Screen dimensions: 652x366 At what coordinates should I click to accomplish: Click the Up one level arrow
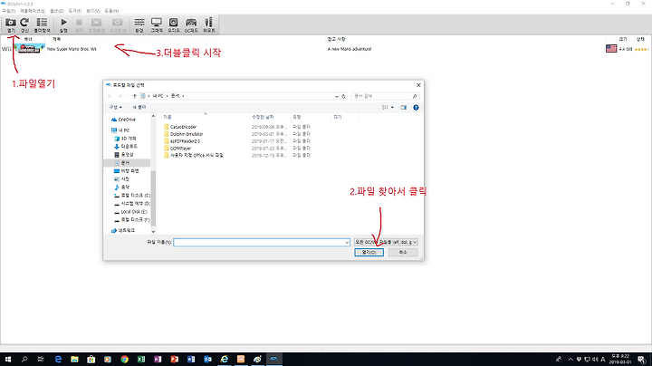(x=134, y=96)
